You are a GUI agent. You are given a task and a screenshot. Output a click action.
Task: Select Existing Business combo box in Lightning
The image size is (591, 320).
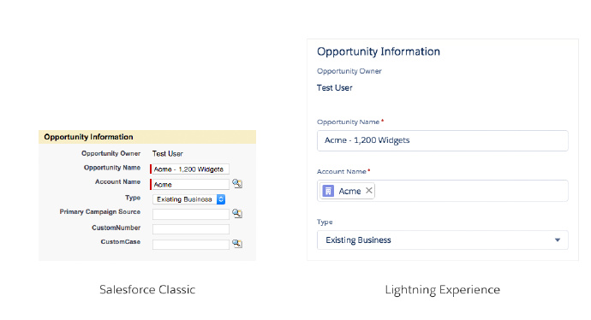(443, 240)
